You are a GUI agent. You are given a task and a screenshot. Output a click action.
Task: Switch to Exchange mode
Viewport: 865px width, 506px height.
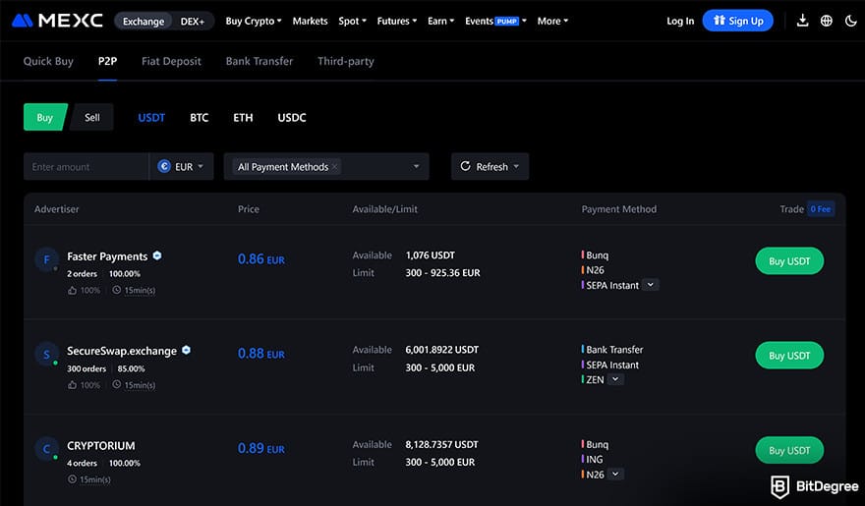(144, 21)
